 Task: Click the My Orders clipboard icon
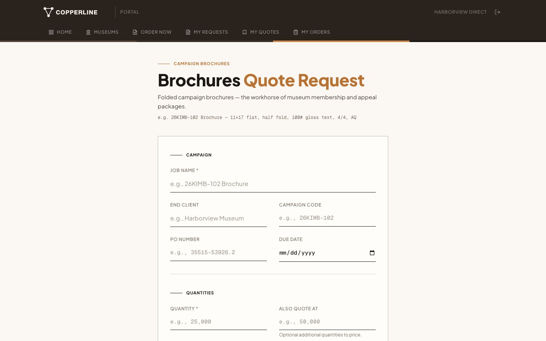point(296,32)
